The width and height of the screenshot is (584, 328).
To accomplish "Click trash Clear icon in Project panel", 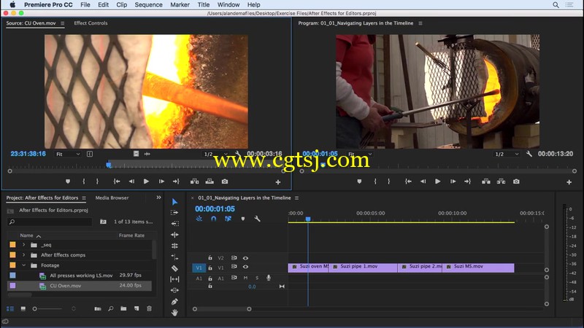I will (150, 308).
